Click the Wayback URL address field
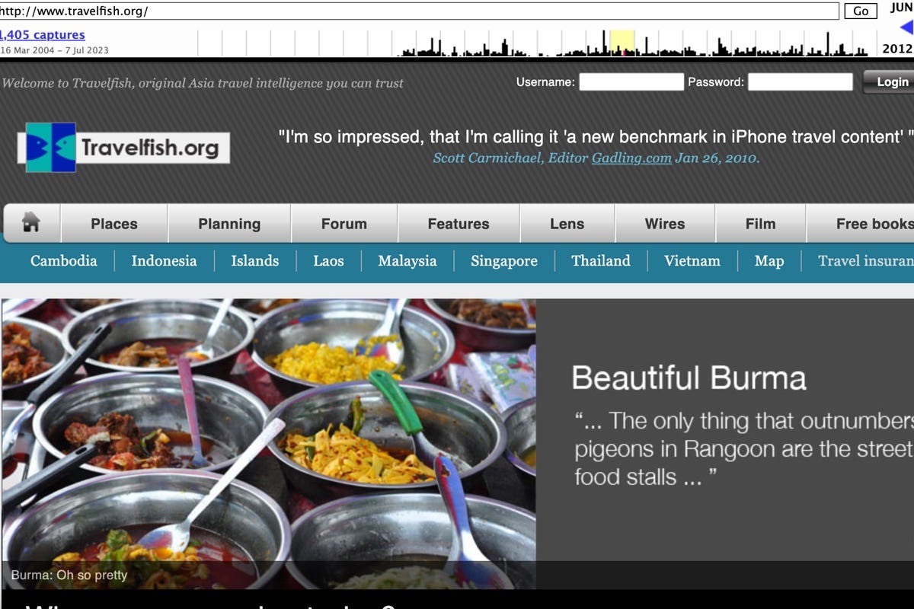 pos(419,11)
